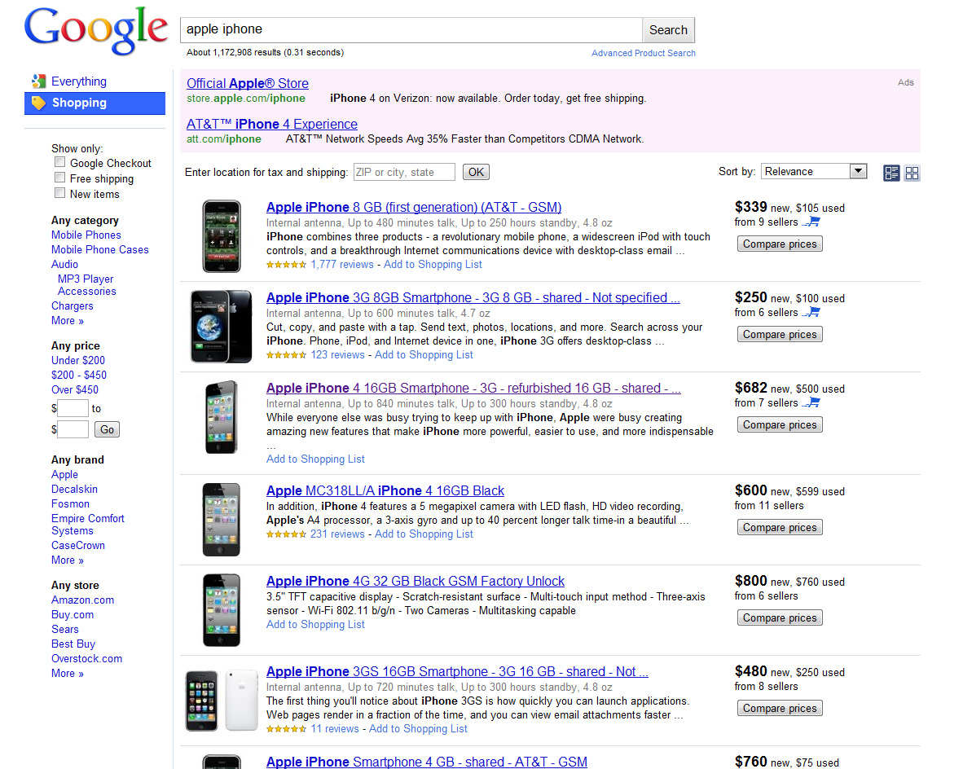Filter by MP3 Player Accessories subcategory

(86, 285)
